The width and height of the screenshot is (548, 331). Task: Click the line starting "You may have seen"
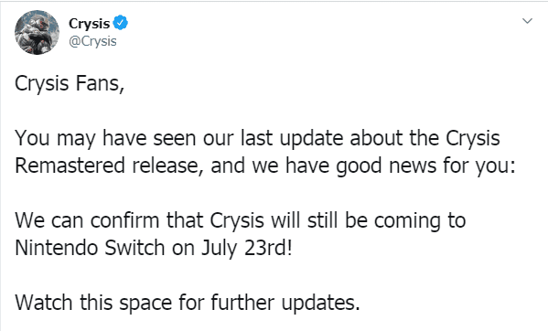point(257,139)
